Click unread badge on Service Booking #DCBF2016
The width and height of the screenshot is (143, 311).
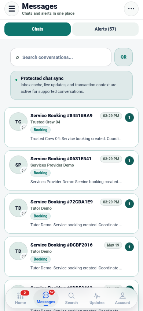tap(129, 247)
